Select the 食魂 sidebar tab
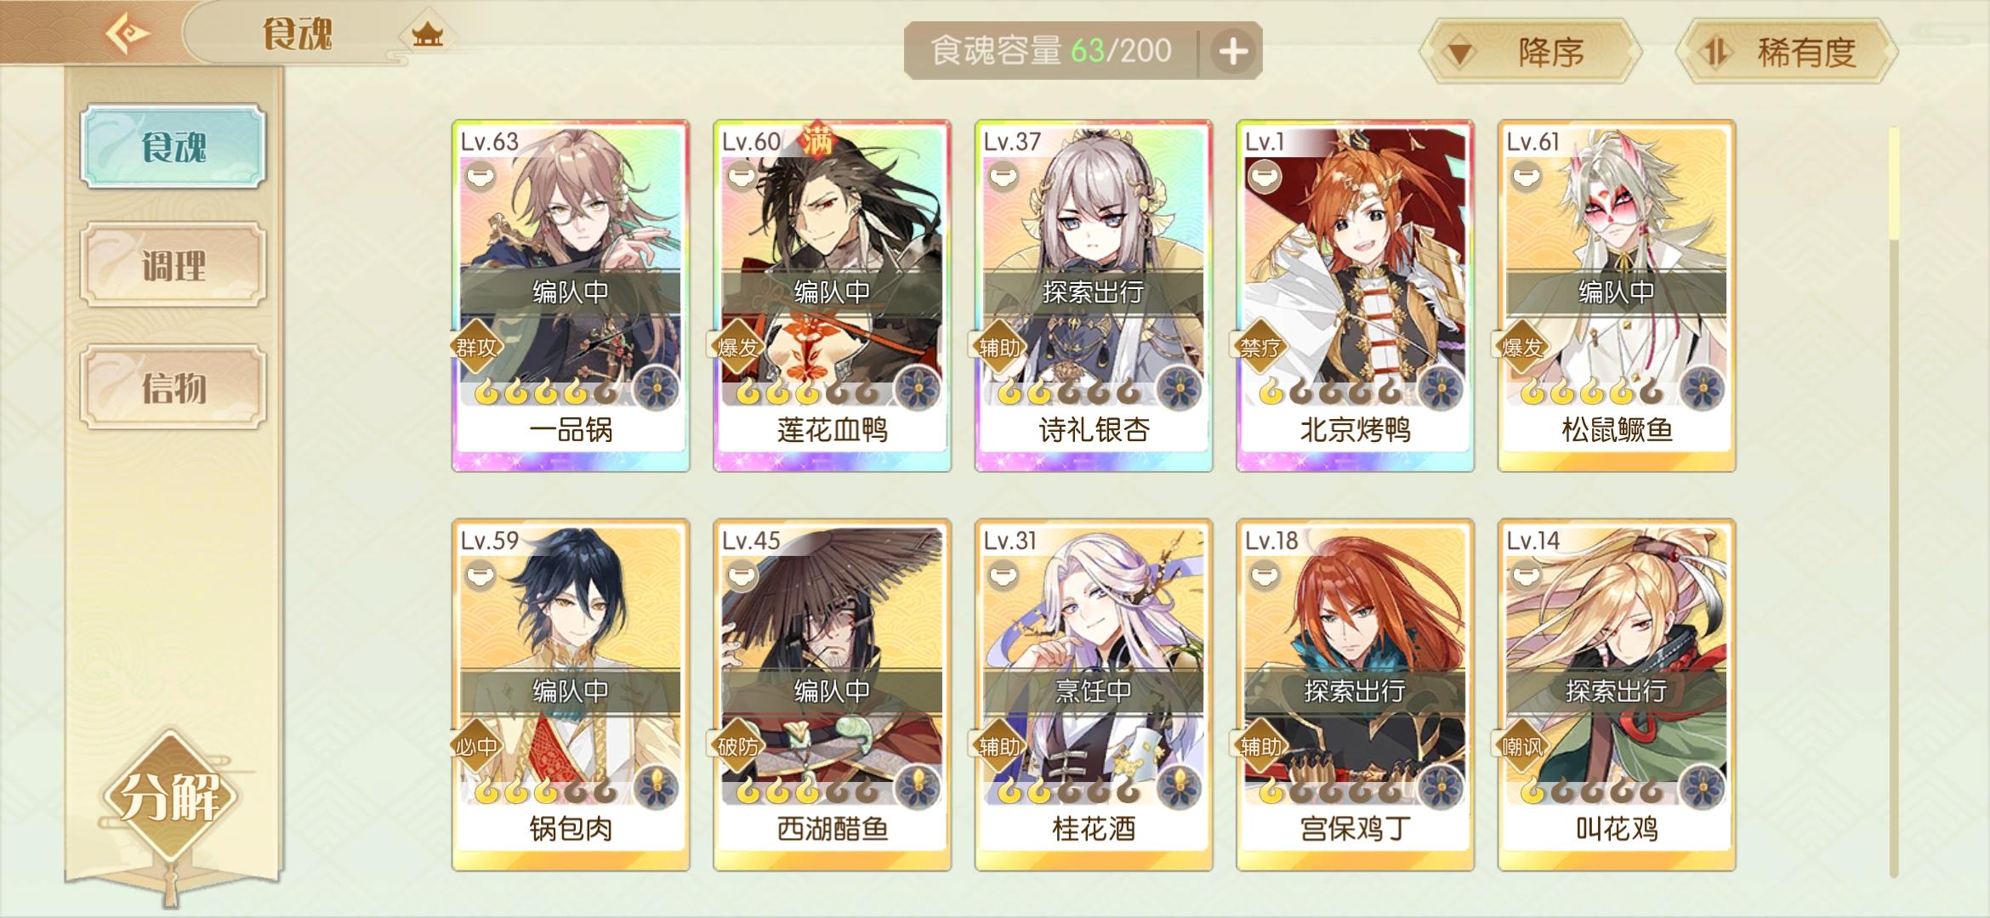1990x918 pixels. [173, 146]
